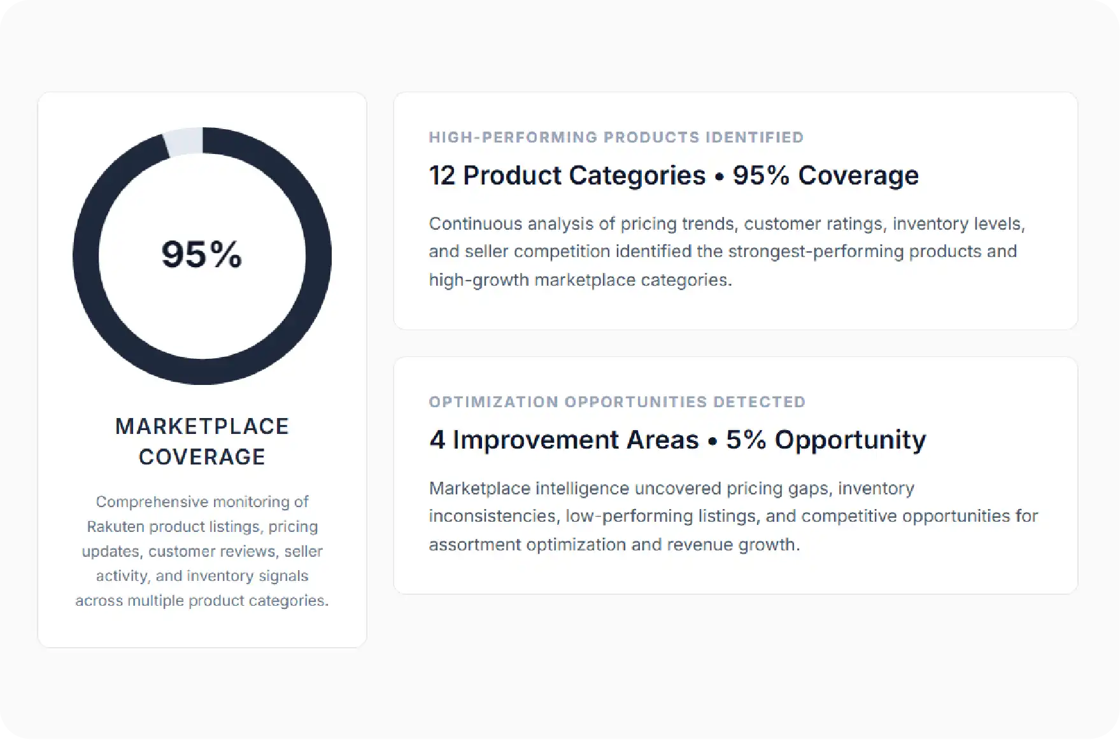The width and height of the screenshot is (1120, 740).
Task: Open the Optimization Opportunities card
Action: click(x=735, y=475)
